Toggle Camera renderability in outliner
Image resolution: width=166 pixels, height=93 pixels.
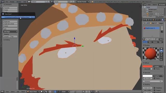tap(163, 14)
